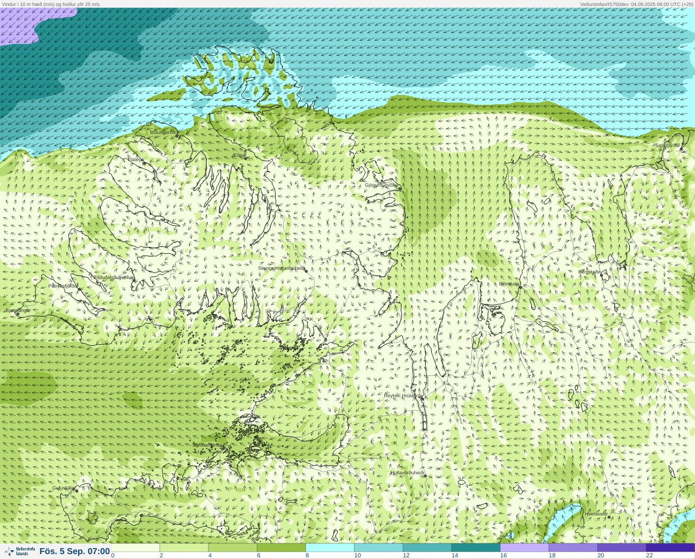This screenshot has height=559, width=695.
Task: Click the Gjögurflugvöllur station label
Action: tap(381, 185)
